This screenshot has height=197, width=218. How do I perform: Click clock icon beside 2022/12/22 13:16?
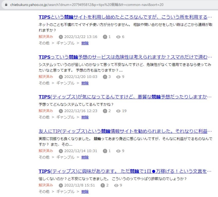pyautogui.click(x=61, y=37)
